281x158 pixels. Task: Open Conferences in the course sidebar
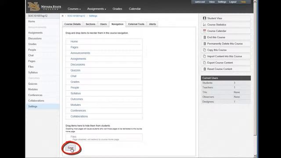35,95
